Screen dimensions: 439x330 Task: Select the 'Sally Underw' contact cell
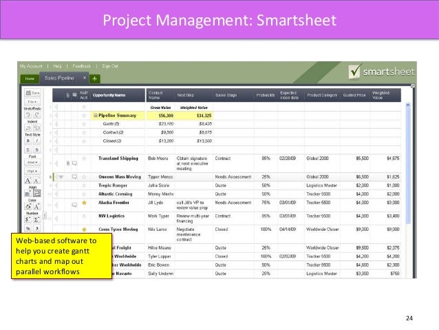coord(160,274)
